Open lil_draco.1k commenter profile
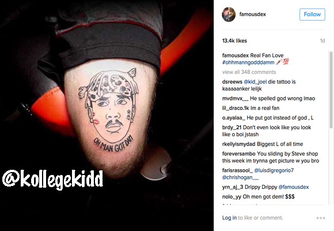334x231 pixels. point(236,108)
